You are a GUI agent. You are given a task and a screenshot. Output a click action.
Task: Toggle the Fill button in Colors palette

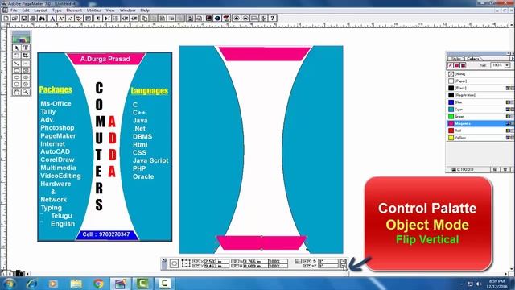click(x=457, y=65)
